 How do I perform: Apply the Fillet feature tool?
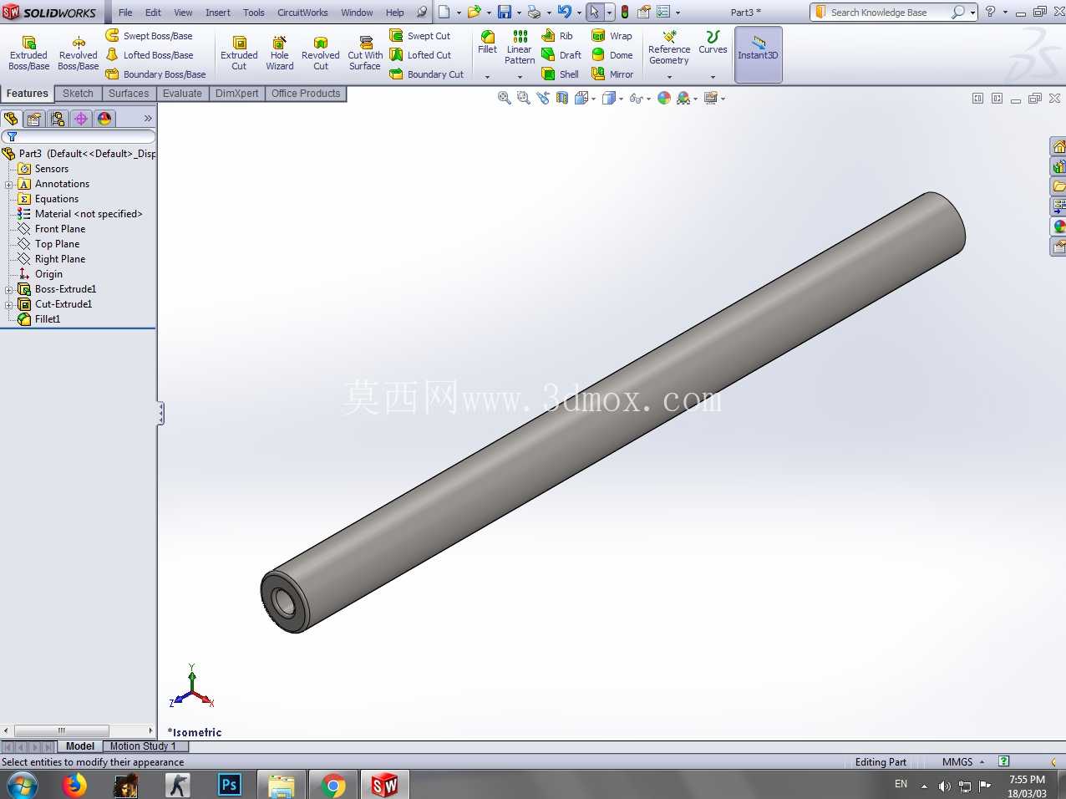coord(487,43)
